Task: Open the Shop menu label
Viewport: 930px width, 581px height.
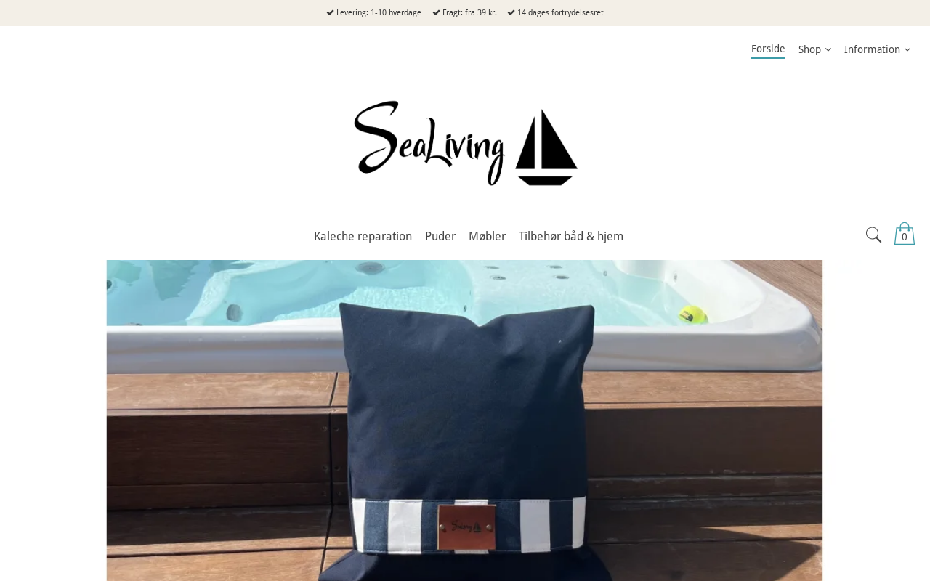Action: pyautogui.click(x=809, y=49)
